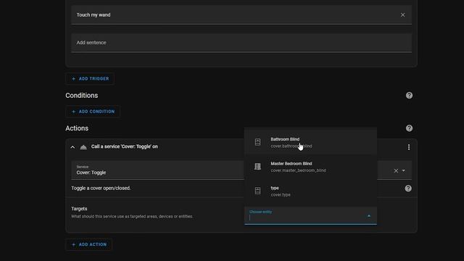Click the ADD ACTION button
The width and height of the screenshot is (464, 261).
[x=88, y=244]
